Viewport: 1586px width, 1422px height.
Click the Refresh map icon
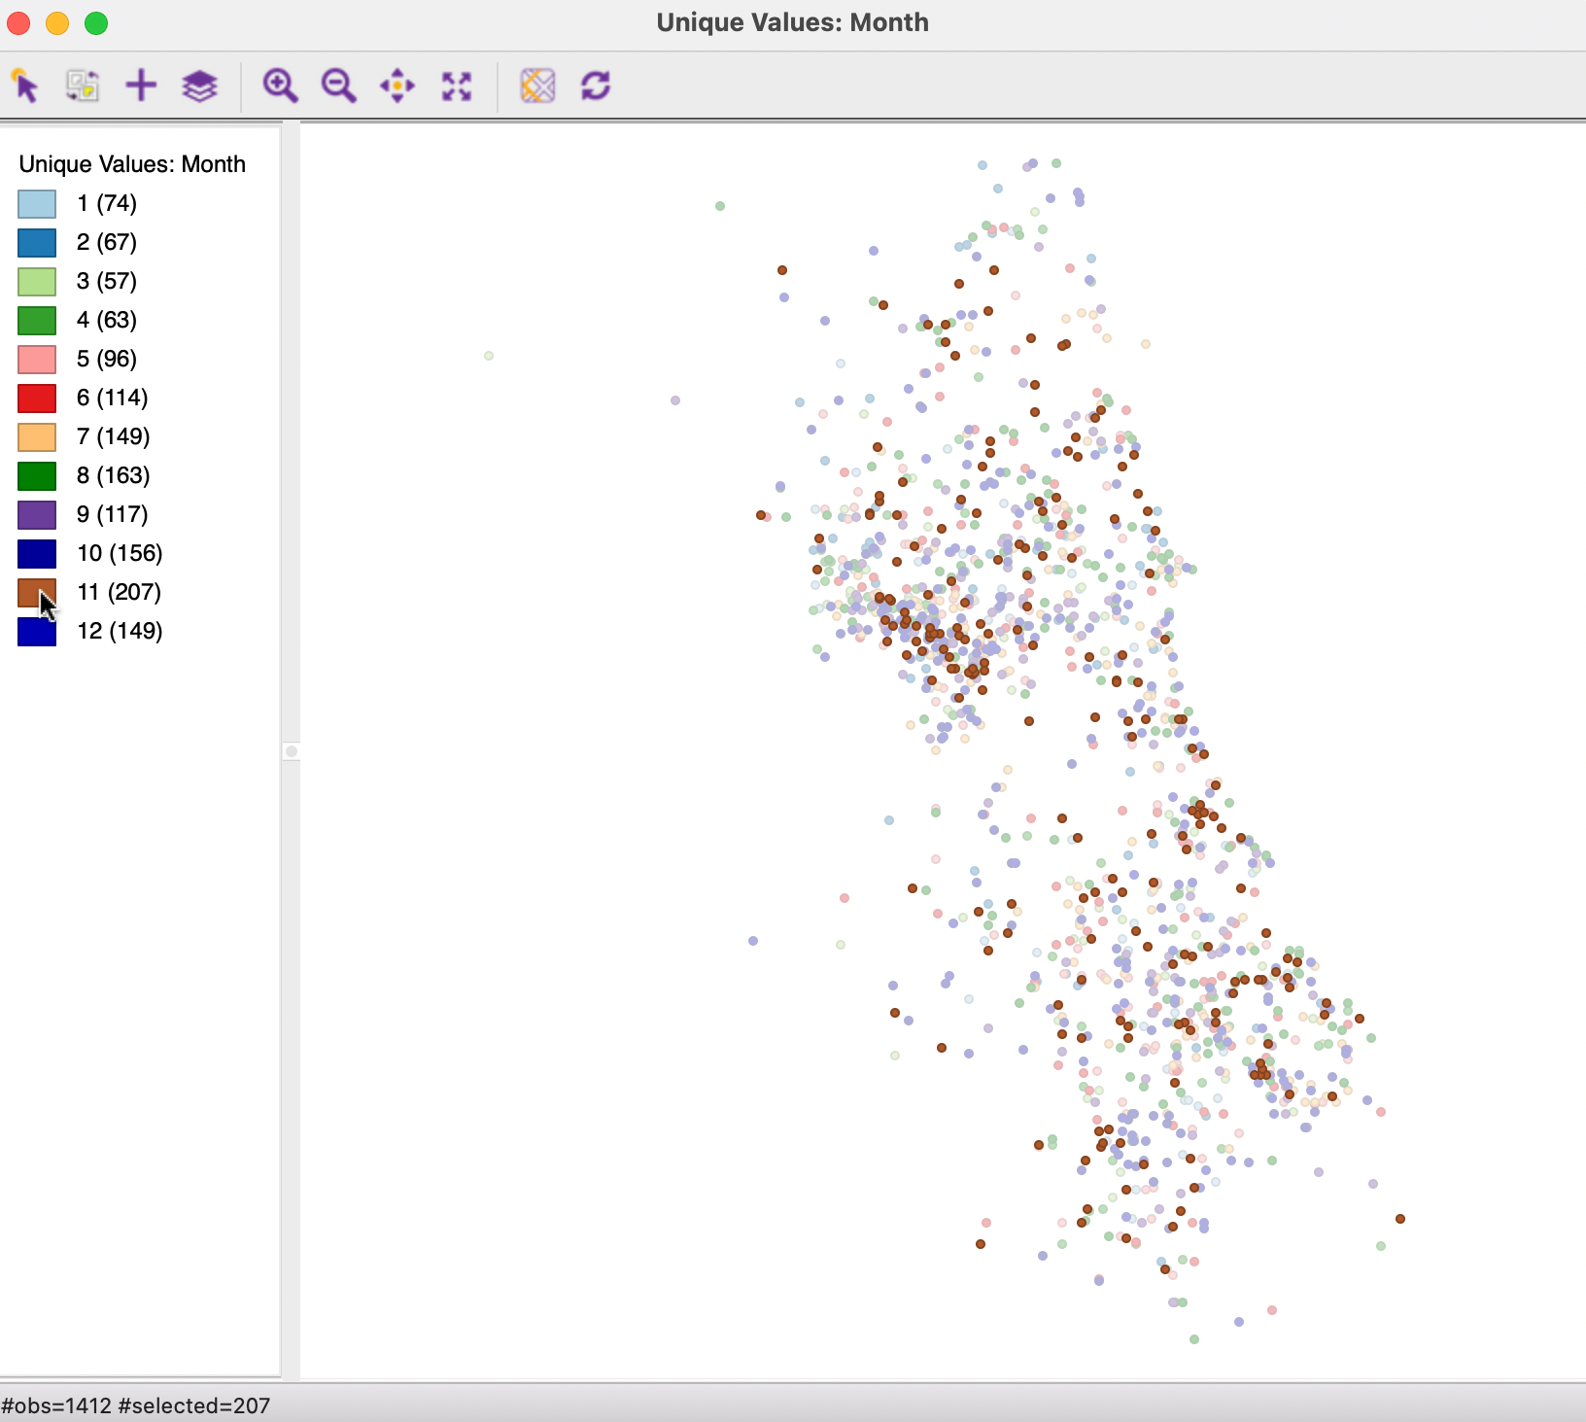point(596,86)
